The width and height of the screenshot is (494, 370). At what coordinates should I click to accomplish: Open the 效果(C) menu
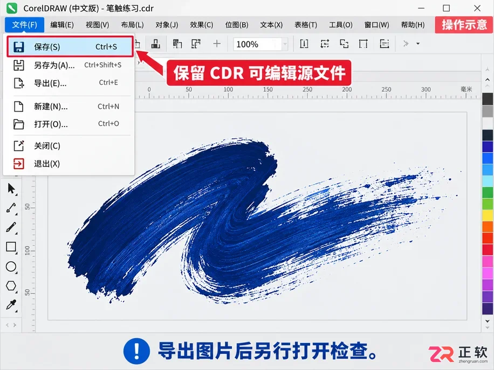click(202, 25)
